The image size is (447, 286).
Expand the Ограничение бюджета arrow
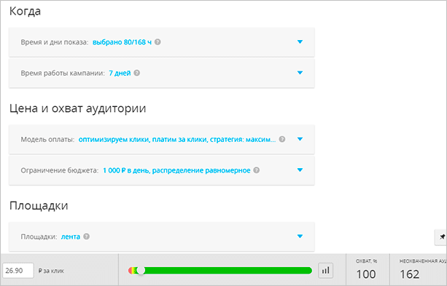click(300, 170)
